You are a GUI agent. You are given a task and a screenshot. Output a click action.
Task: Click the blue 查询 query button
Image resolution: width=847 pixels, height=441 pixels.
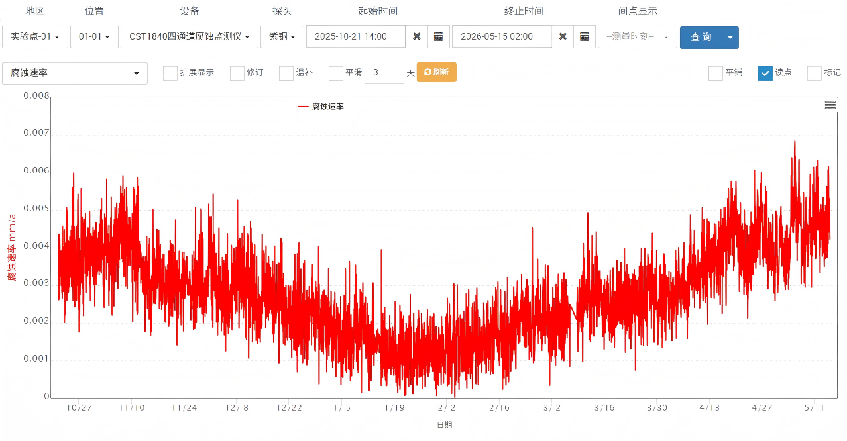(x=701, y=37)
